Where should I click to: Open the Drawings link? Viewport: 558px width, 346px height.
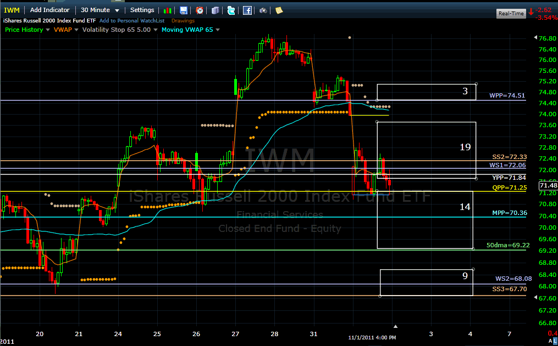pyautogui.click(x=183, y=21)
